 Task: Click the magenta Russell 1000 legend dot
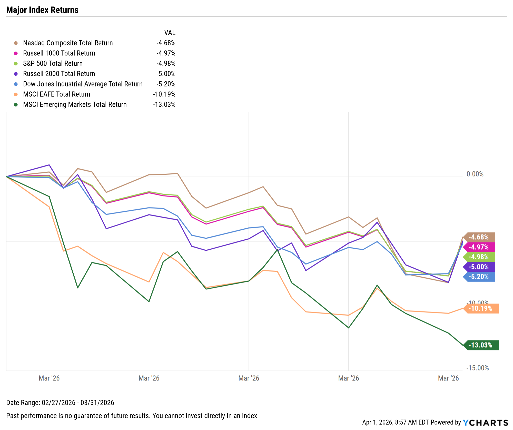16,53
